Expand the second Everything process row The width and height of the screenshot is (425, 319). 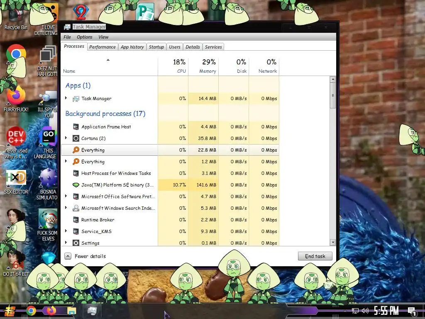click(66, 162)
